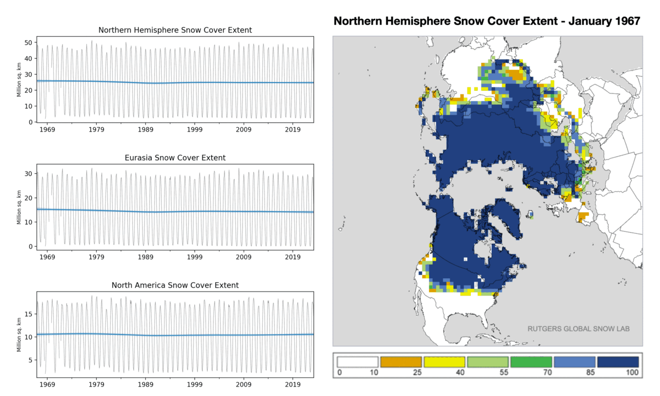Click the map title 'Northern Hemisphere Snow Cover Extent - January 1967'
The image size is (660, 396).
pyautogui.click(x=487, y=21)
